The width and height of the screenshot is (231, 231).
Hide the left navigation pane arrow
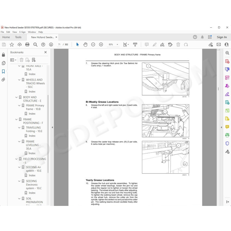[x=52, y=127]
